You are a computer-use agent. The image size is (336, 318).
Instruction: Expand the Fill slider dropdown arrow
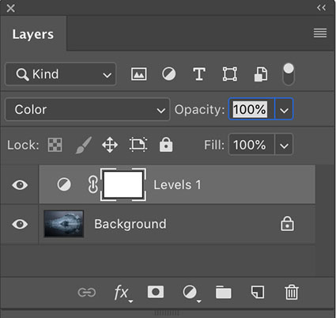pos(284,145)
